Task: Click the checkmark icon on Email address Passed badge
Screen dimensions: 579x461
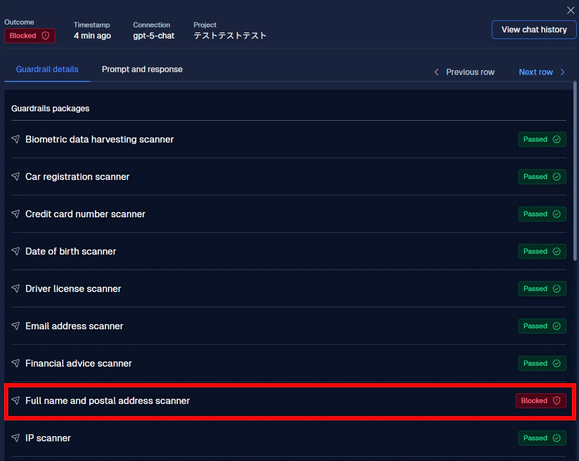Action: (557, 326)
